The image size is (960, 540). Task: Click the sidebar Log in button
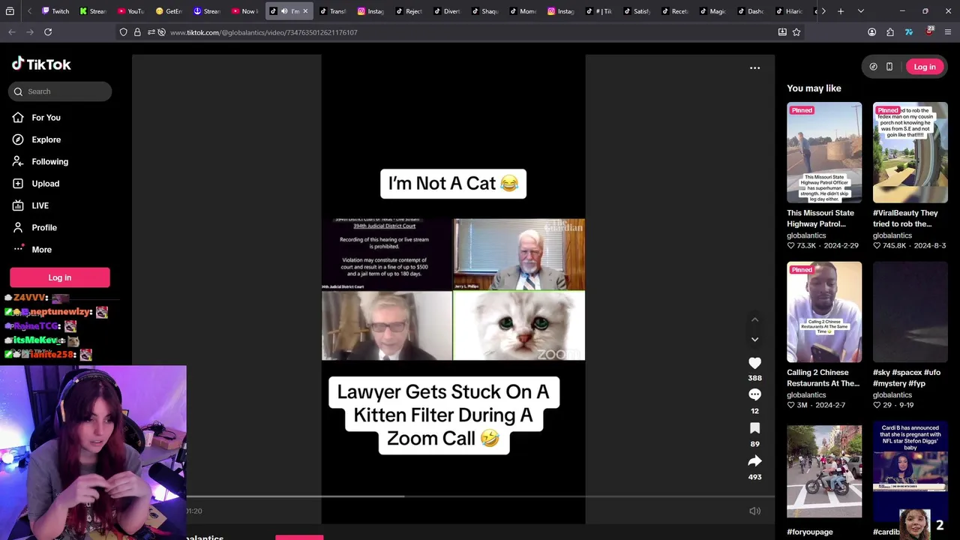[x=60, y=277]
